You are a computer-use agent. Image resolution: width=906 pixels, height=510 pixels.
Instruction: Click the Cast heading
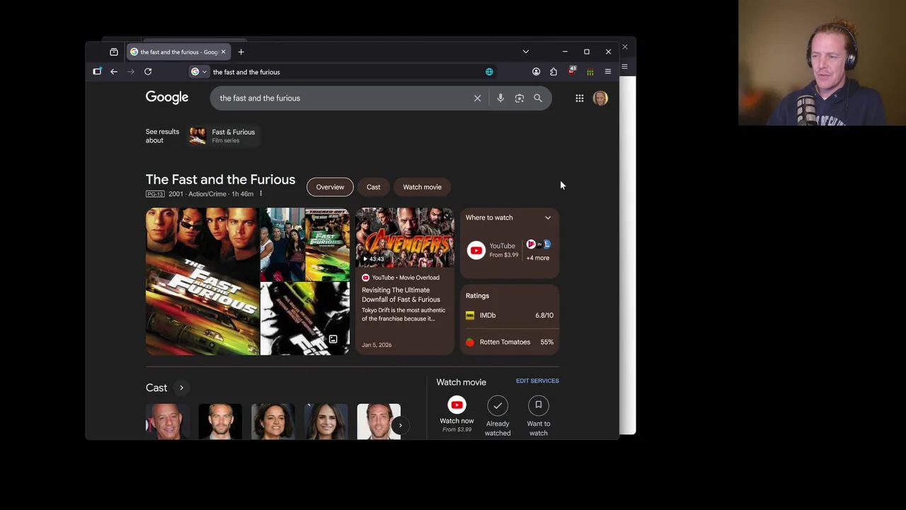tap(156, 387)
